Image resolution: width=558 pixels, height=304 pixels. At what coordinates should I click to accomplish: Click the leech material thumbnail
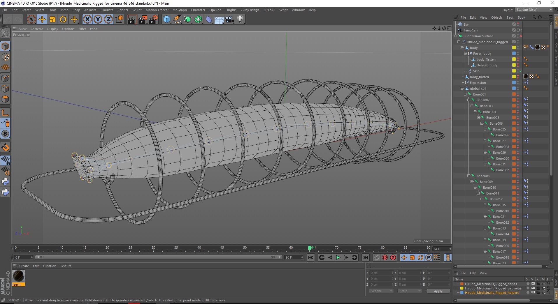[x=18, y=276]
